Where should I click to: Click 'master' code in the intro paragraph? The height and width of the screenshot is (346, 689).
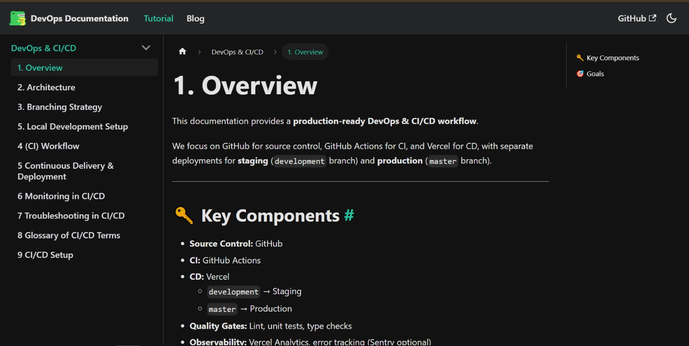click(443, 161)
